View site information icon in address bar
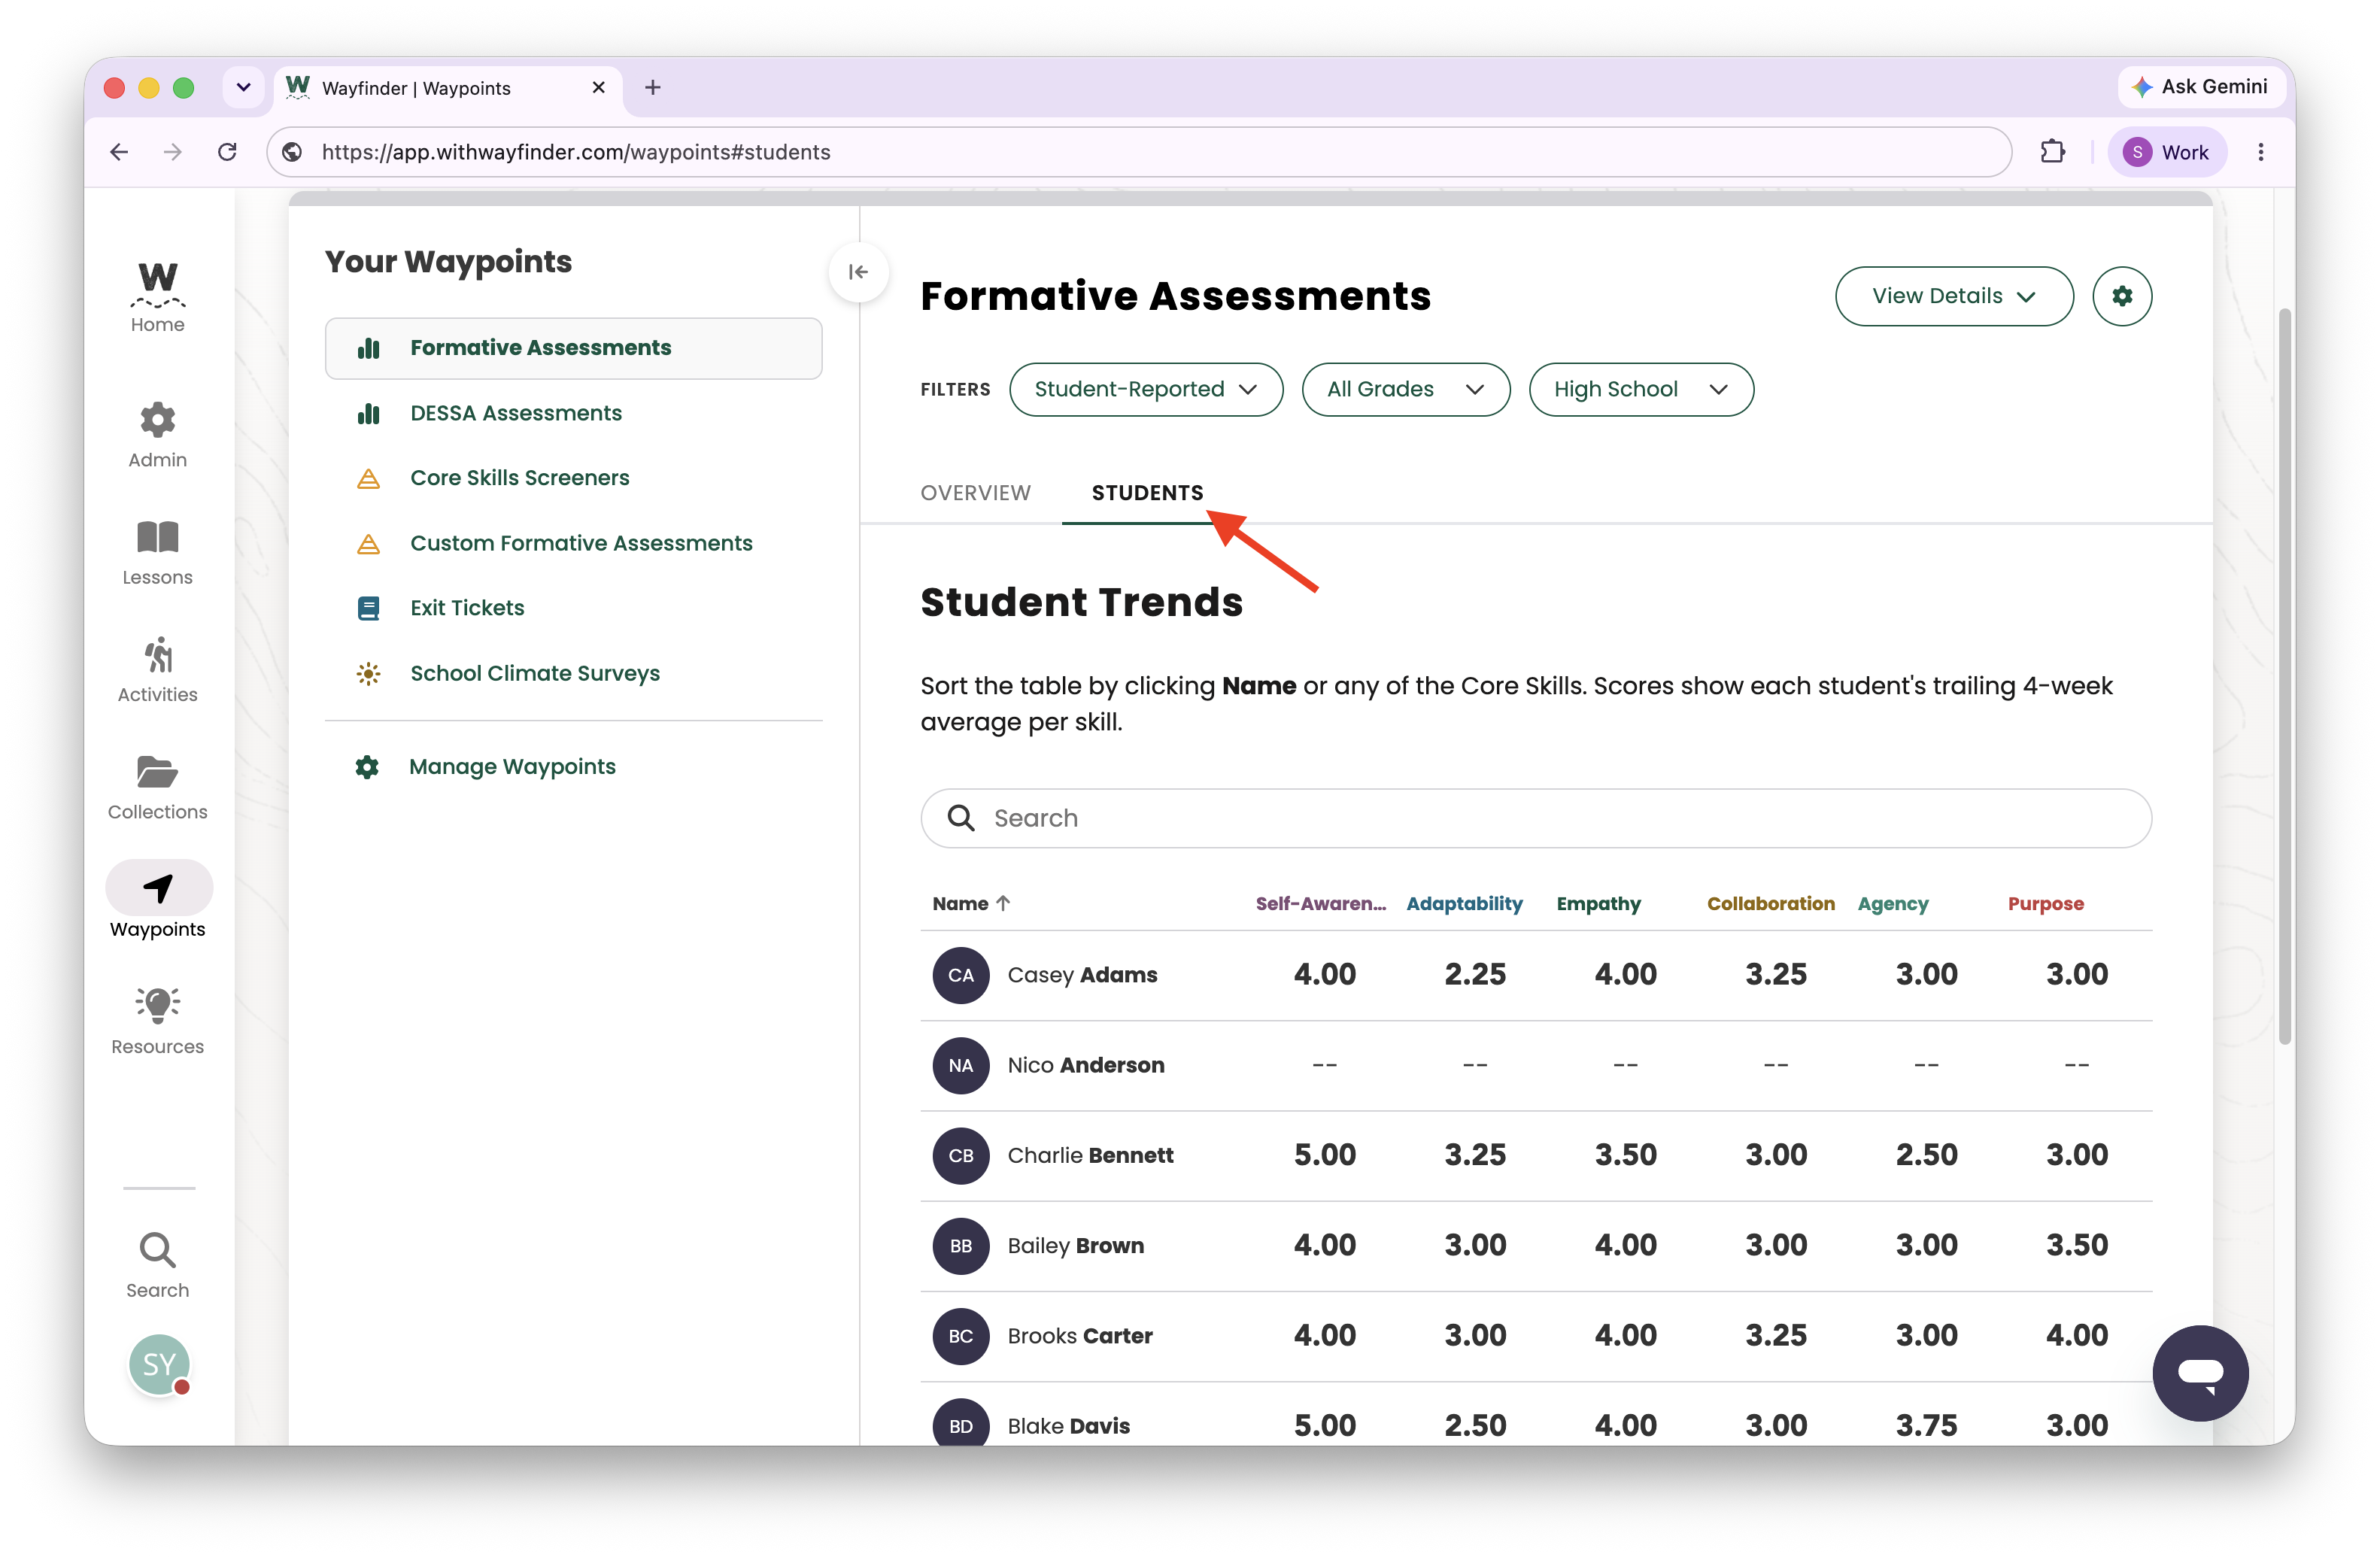Viewport: 2380px width, 1557px height. coord(293,152)
